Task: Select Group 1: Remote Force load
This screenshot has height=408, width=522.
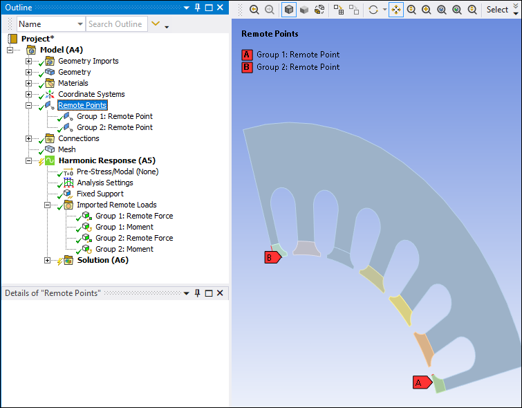Action: pos(133,216)
